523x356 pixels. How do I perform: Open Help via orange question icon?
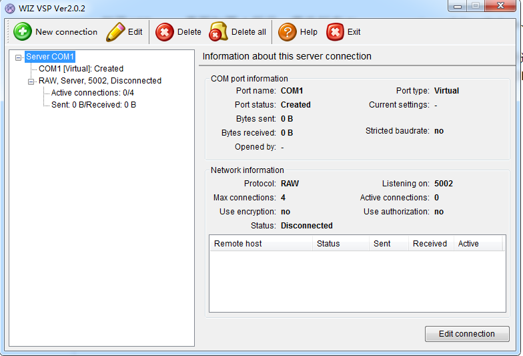[x=287, y=32]
